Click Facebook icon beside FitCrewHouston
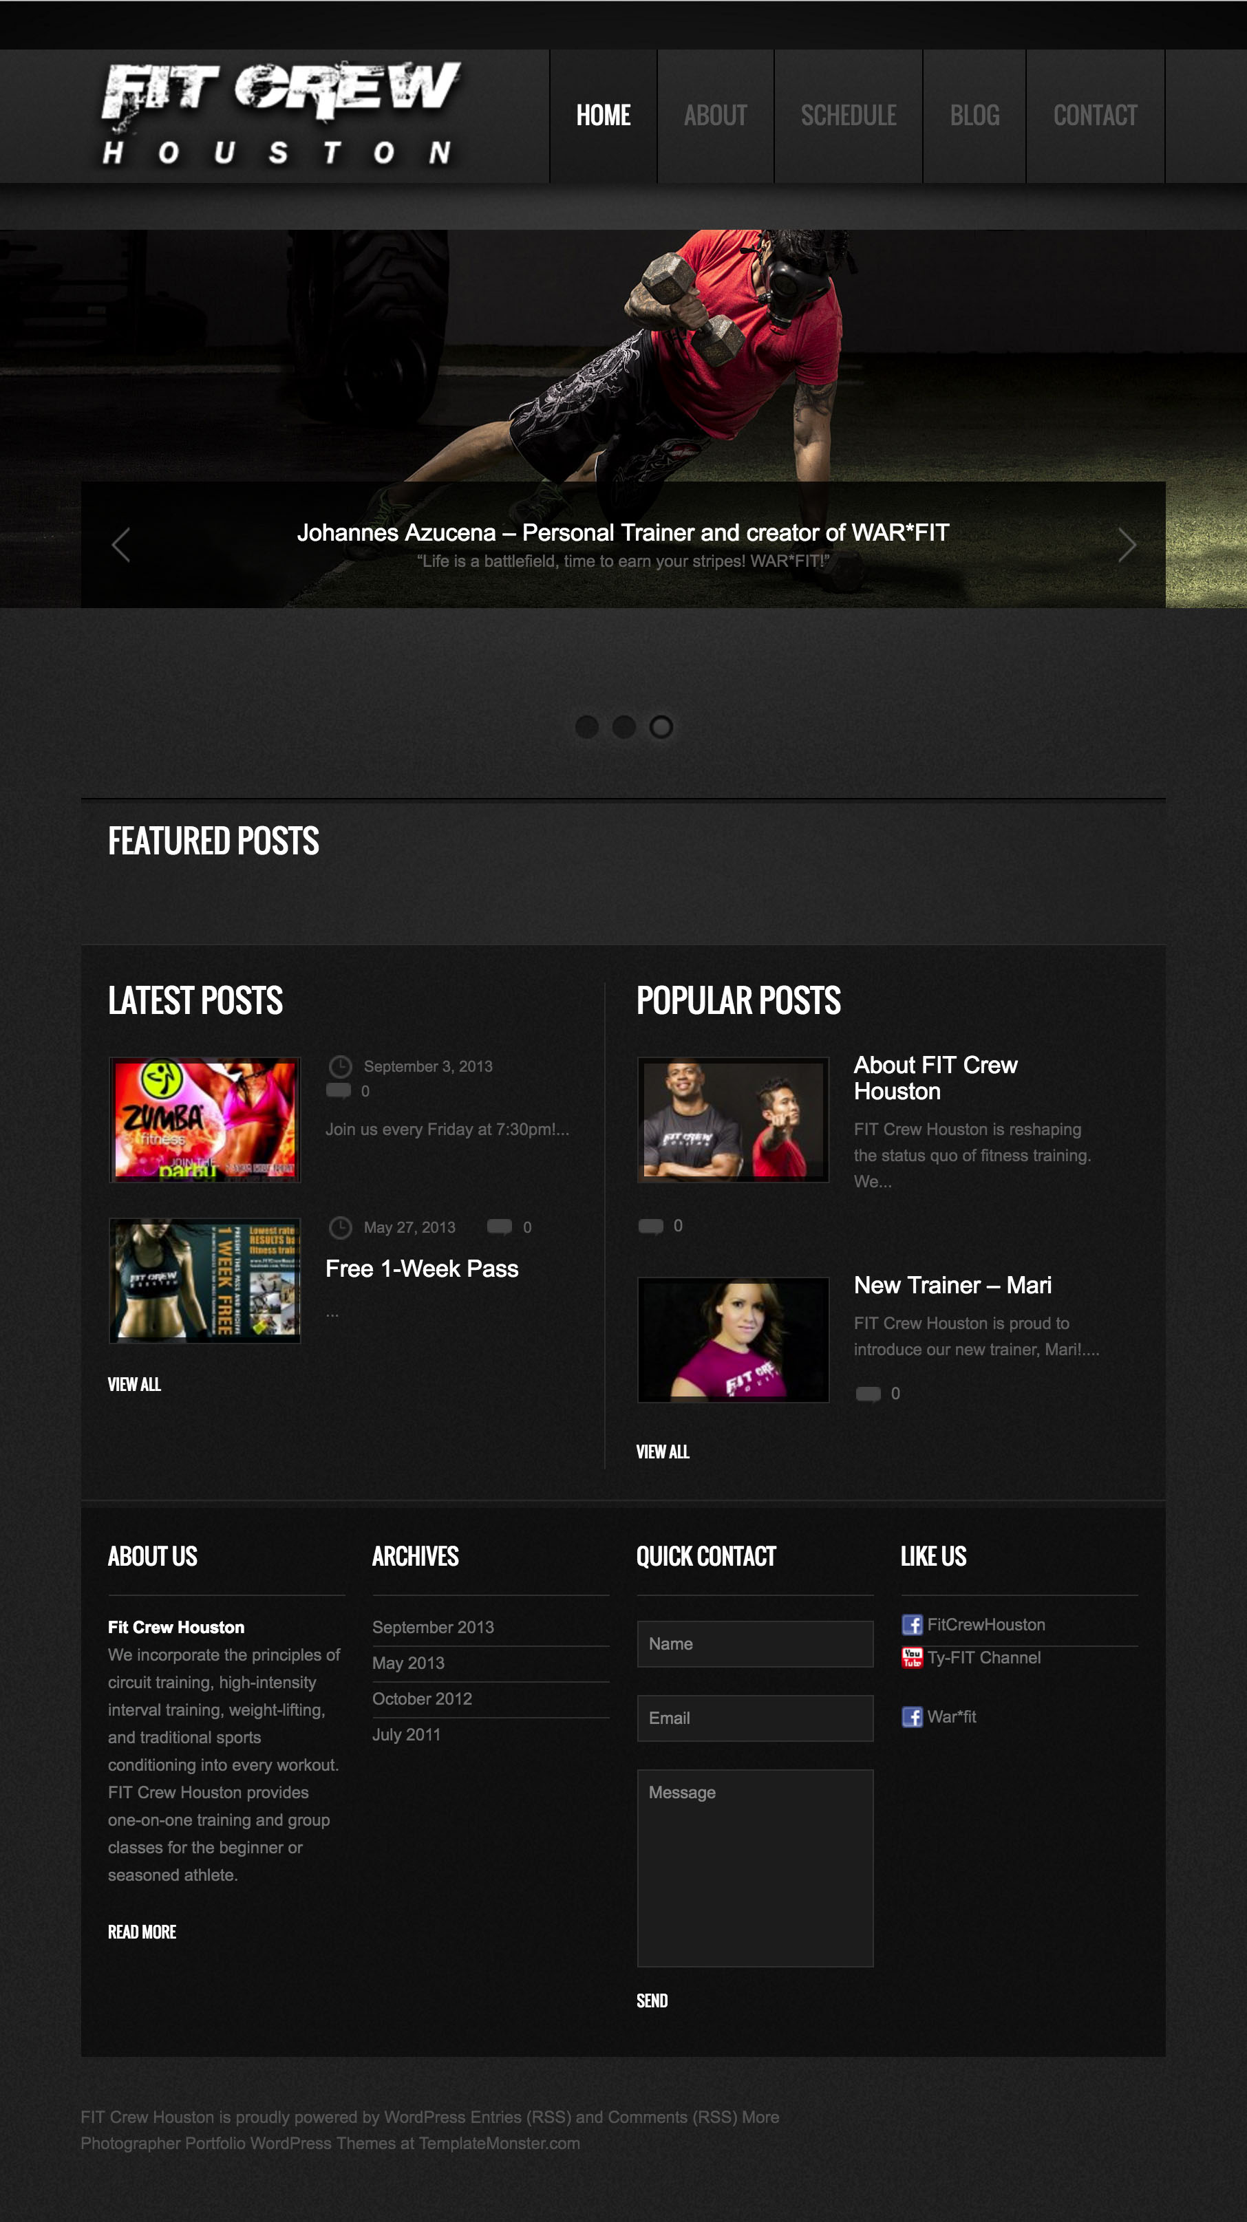The width and height of the screenshot is (1247, 2222). (x=912, y=1625)
